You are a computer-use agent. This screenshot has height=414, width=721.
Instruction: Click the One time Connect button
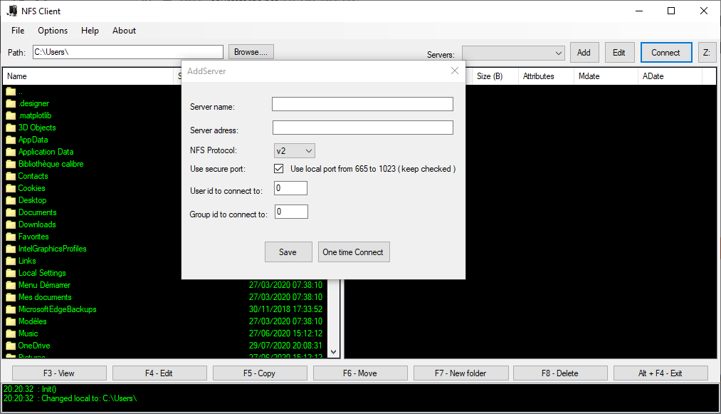(x=354, y=252)
